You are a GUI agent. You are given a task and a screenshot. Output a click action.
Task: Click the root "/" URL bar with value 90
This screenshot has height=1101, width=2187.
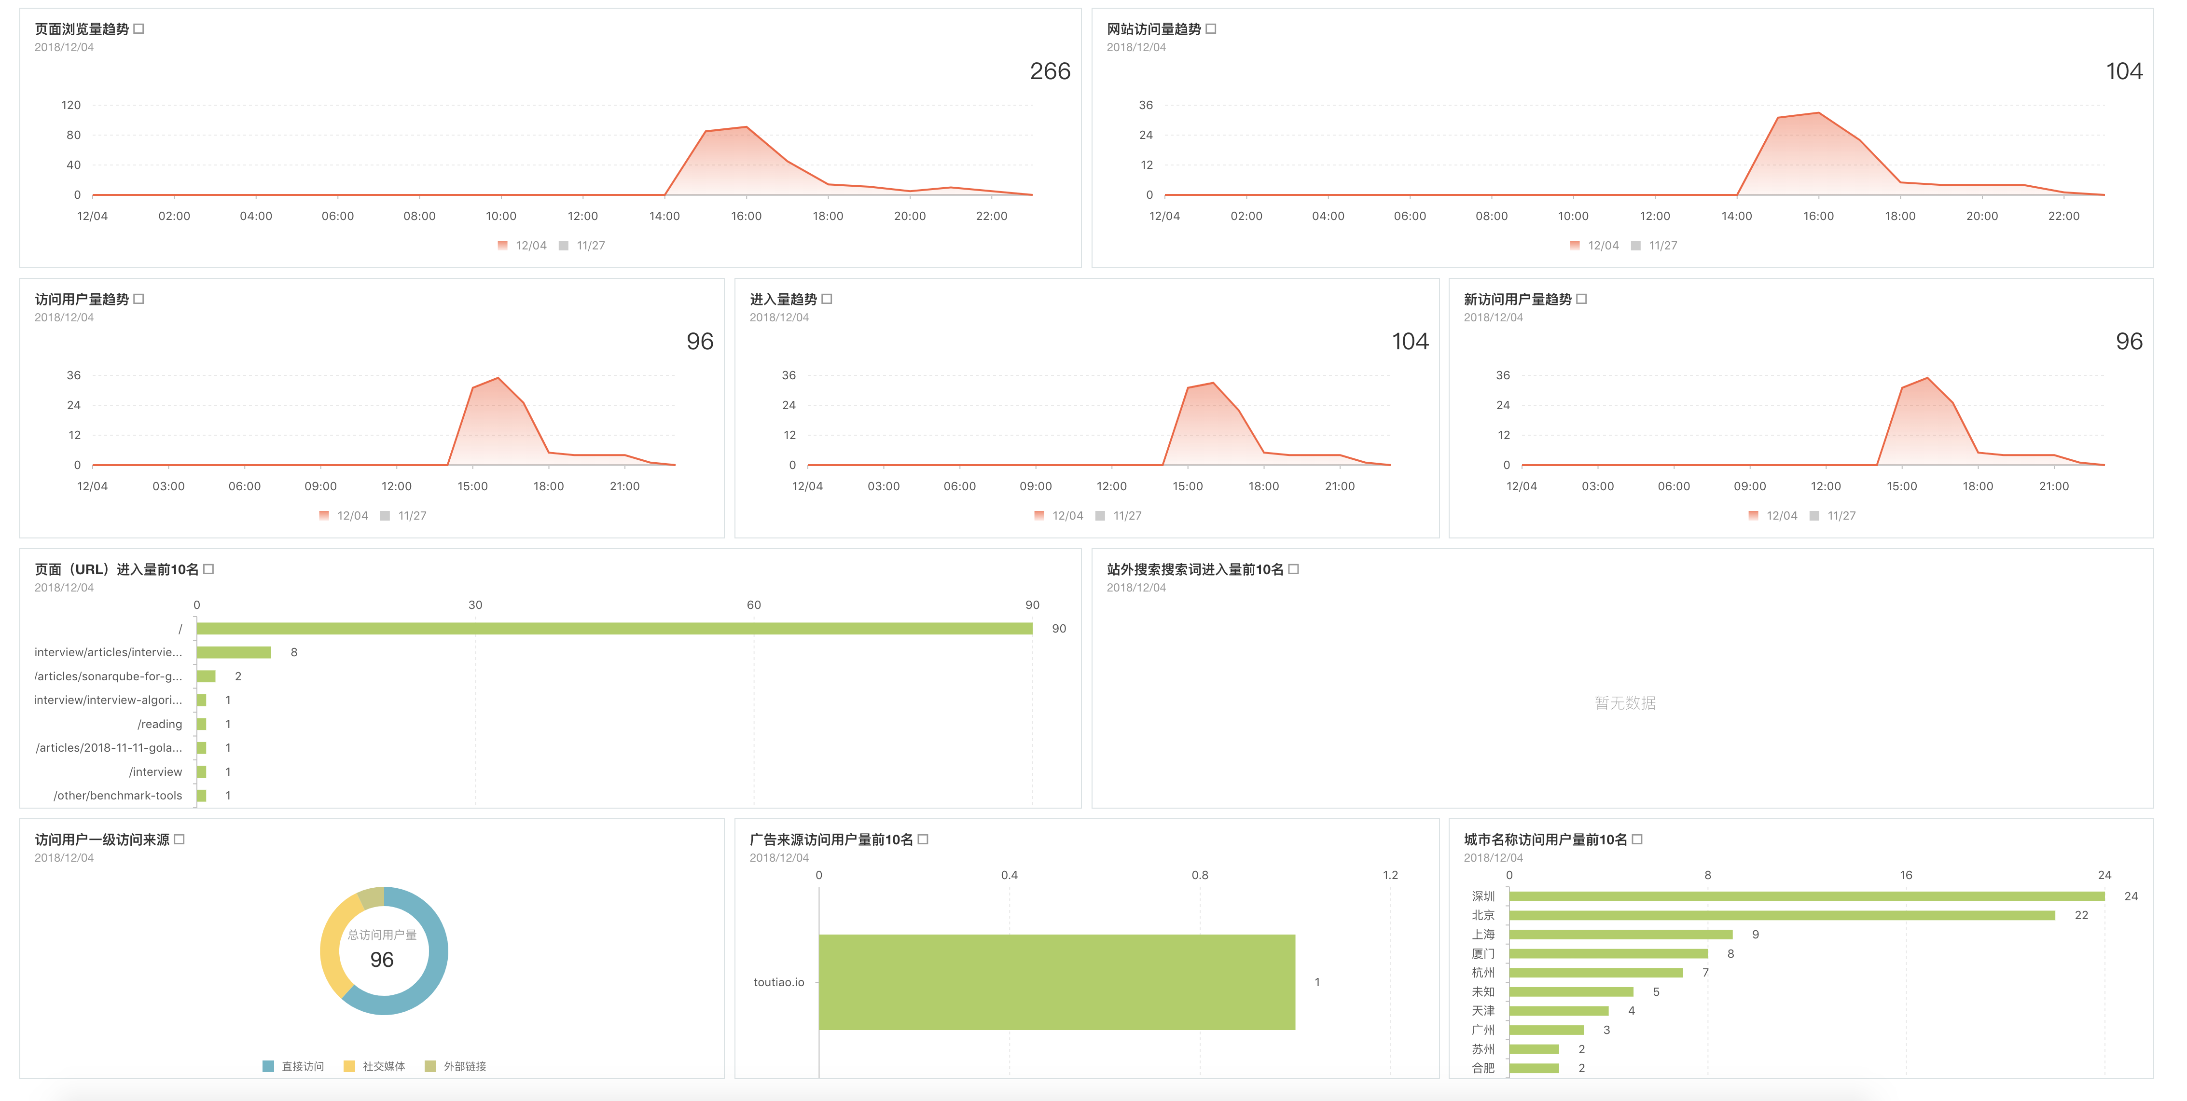point(614,628)
